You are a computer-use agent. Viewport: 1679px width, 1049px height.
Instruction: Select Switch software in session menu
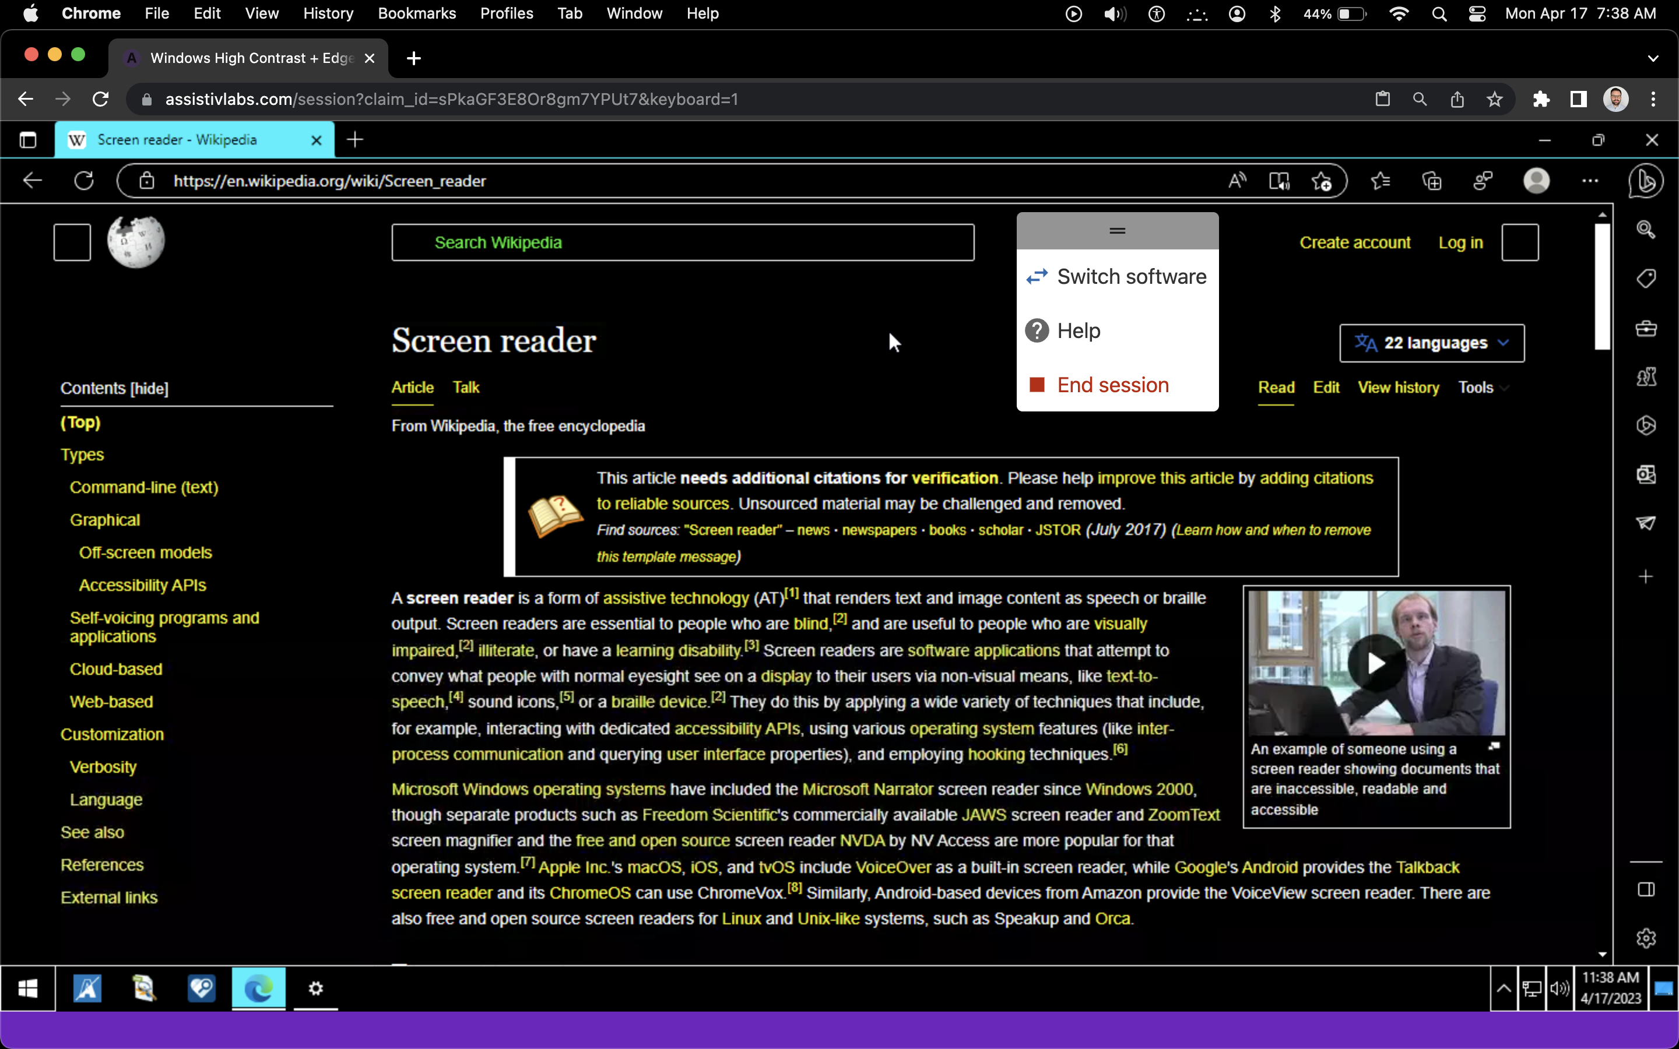pos(1117,277)
